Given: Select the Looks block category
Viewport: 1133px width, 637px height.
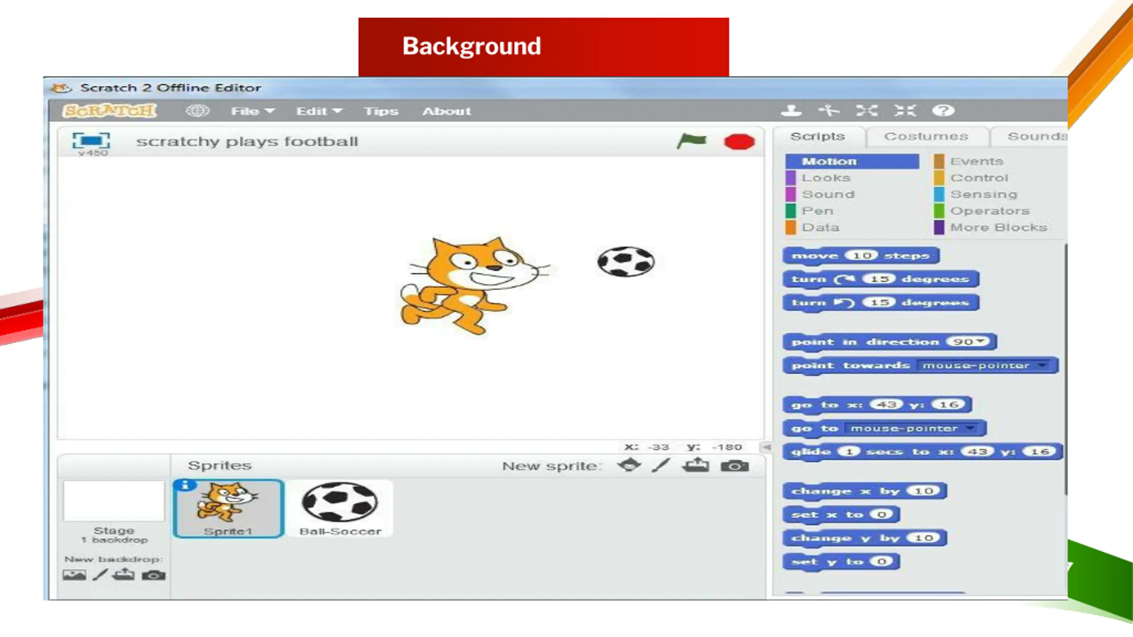Looking at the screenshot, I should pyautogui.click(x=826, y=178).
